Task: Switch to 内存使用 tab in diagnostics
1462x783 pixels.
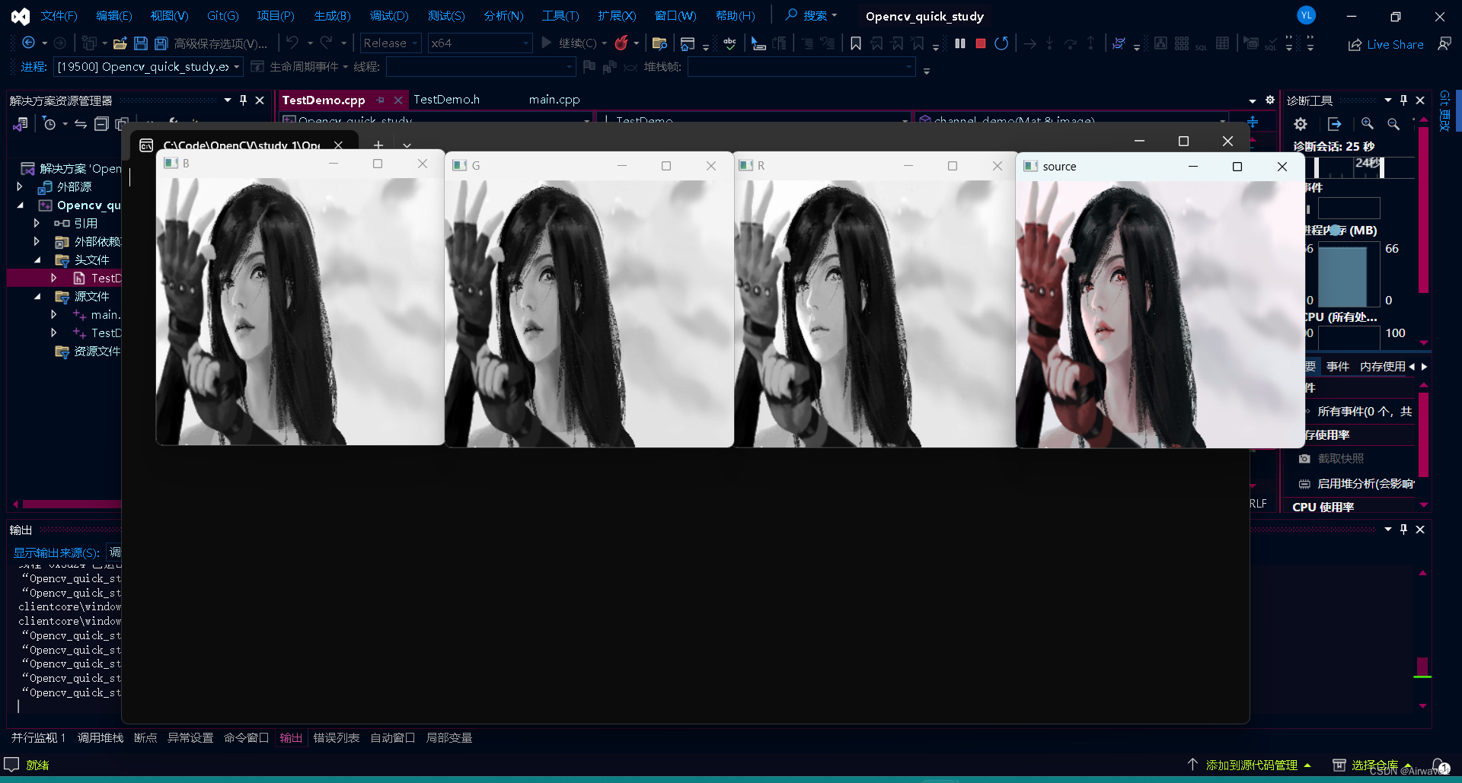Action: [1383, 367]
